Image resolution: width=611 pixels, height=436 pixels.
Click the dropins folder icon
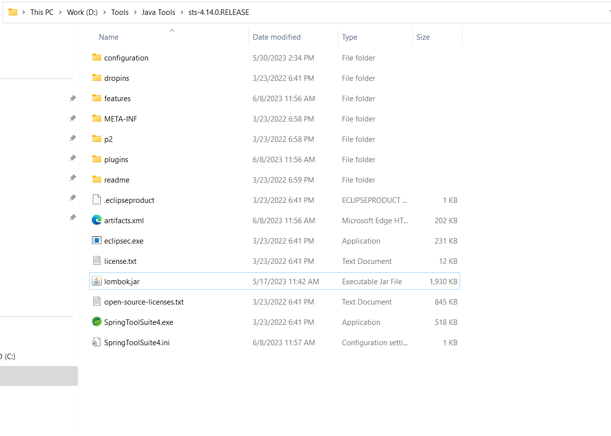97,78
